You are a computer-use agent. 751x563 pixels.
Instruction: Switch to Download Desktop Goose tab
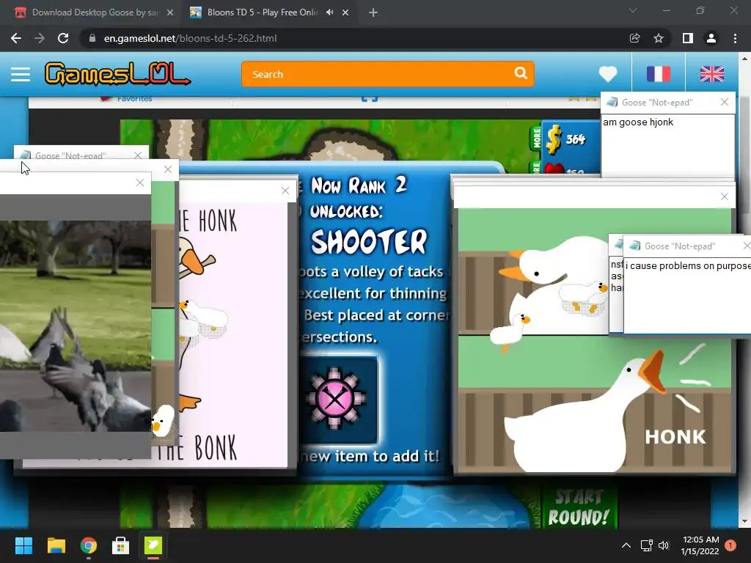coord(95,12)
